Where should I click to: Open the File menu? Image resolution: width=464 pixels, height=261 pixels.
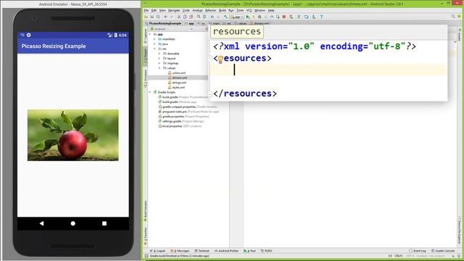(146, 10)
